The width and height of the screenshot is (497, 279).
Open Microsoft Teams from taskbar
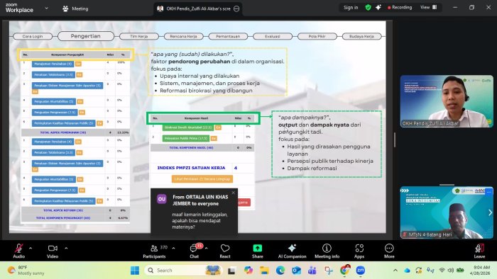point(312,271)
